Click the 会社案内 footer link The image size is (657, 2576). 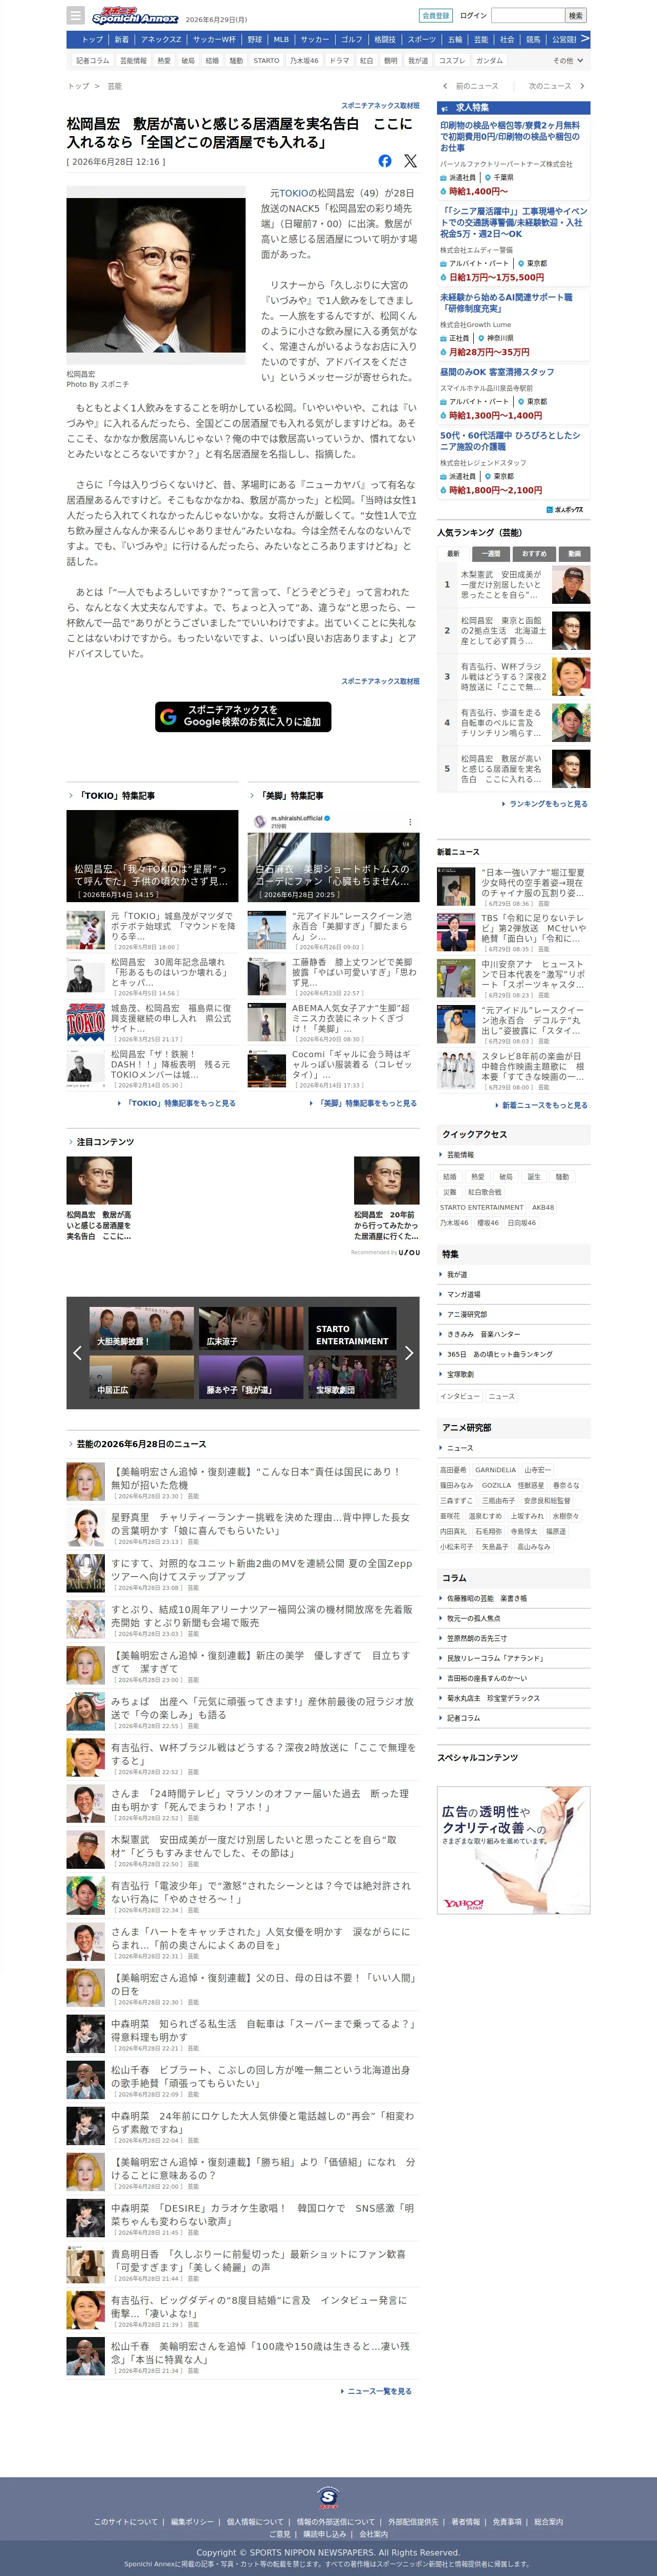pos(373,2534)
